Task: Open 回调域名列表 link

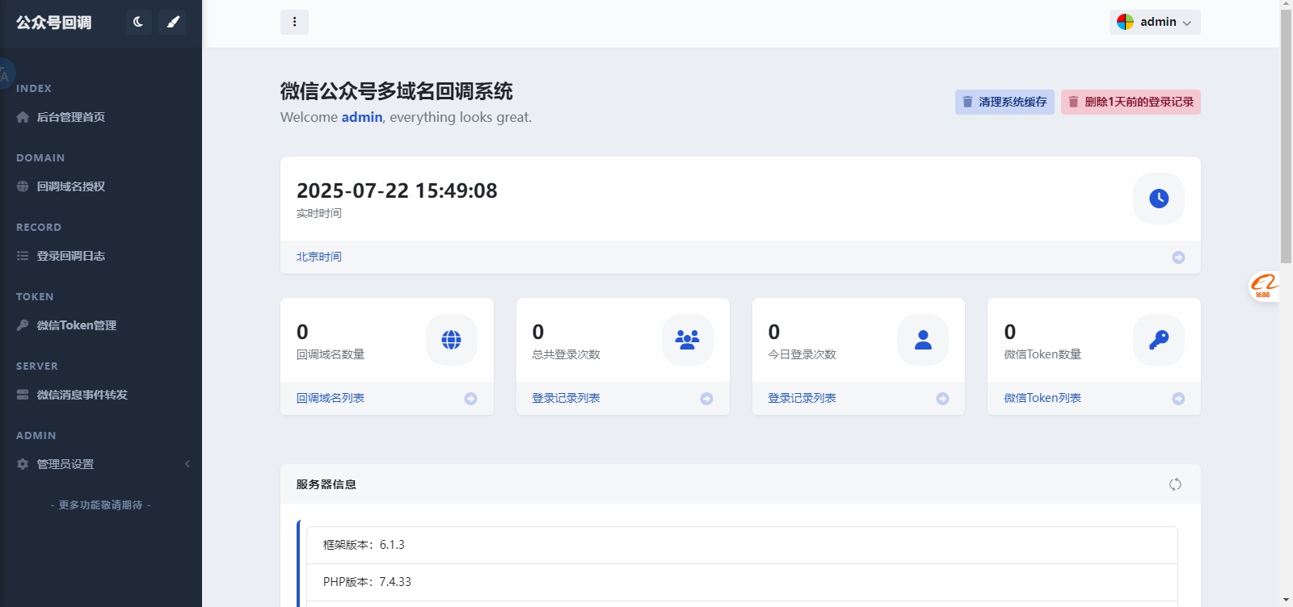Action: point(331,398)
